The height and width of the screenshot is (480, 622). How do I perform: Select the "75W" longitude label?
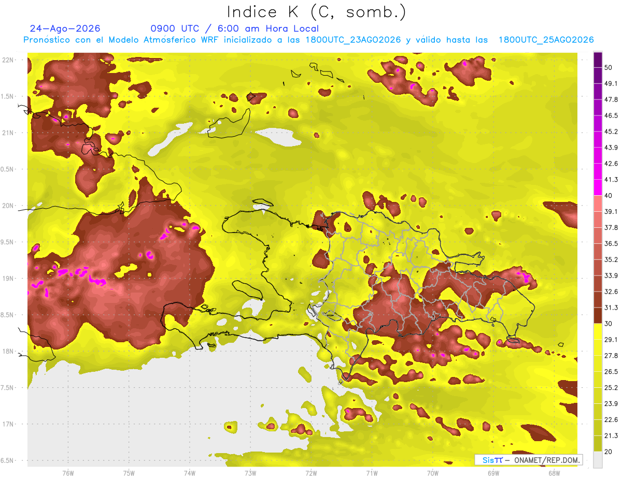tap(129, 473)
